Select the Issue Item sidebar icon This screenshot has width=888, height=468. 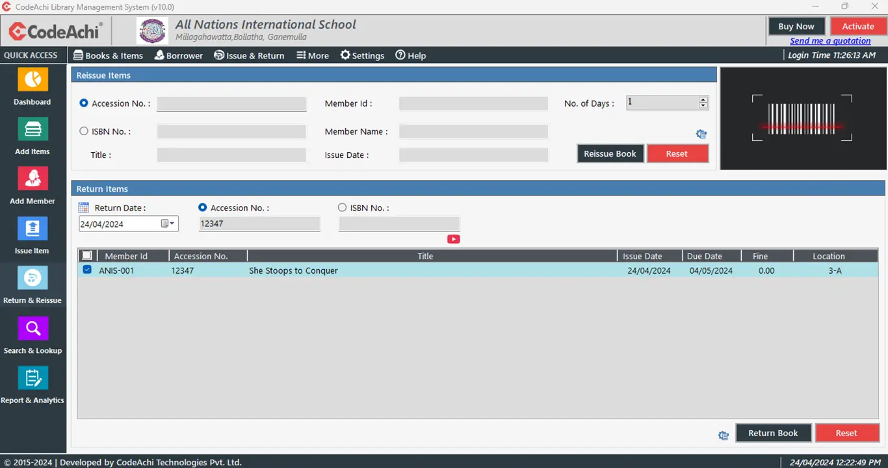(x=33, y=229)
